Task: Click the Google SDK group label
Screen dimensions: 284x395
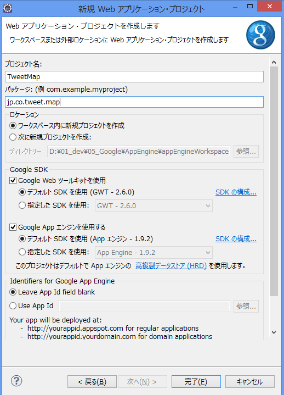Action: [29, 170]
